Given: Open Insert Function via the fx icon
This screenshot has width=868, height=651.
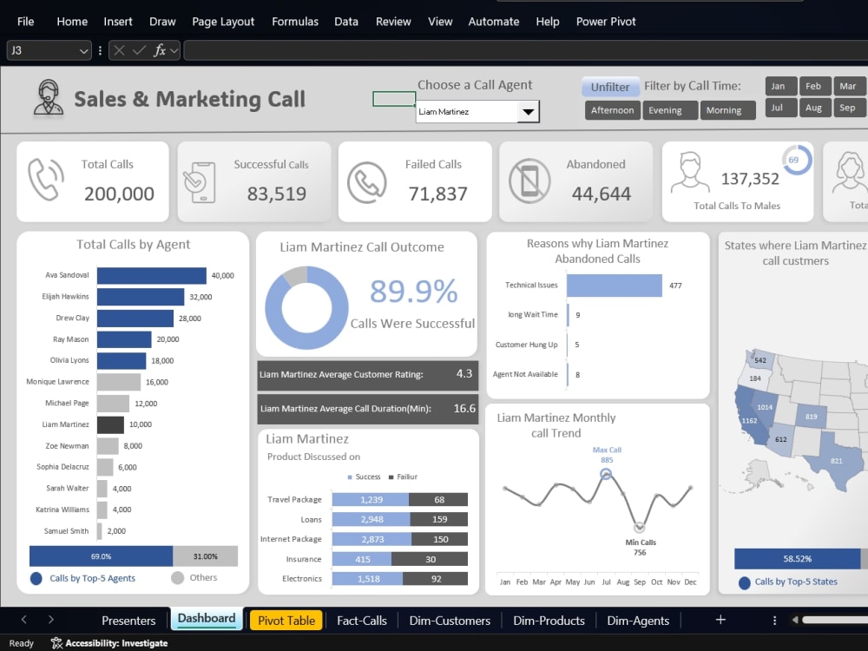Looking at the screenshot, I should (x=160, y=51).
